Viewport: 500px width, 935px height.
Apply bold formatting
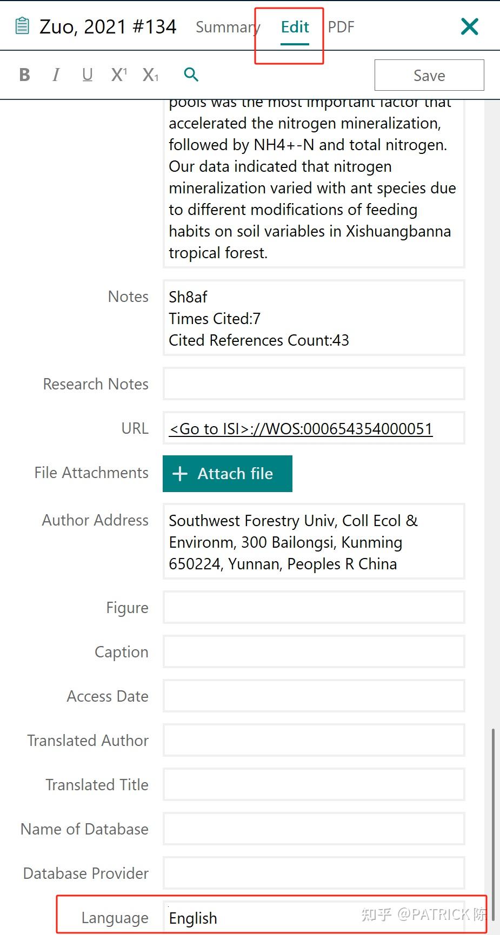[x=24, y=75]
